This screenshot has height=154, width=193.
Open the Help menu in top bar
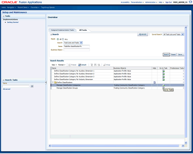click(161, 2)
